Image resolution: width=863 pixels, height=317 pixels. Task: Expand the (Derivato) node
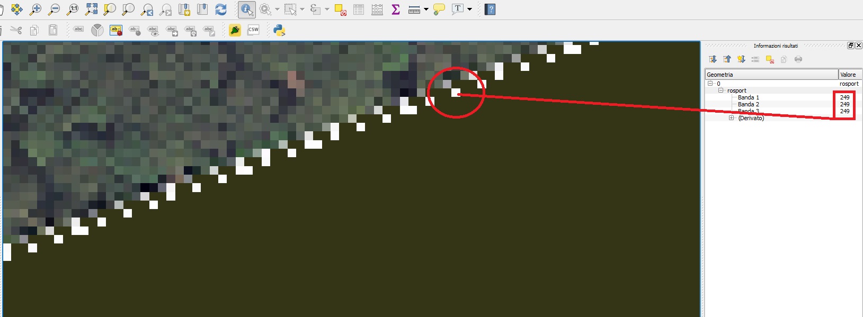pyautogui.click(x=732, y=118)
